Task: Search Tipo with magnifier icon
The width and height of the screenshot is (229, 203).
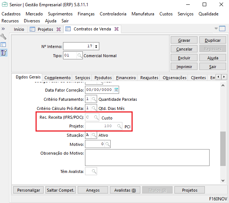Action: point(80,55)
